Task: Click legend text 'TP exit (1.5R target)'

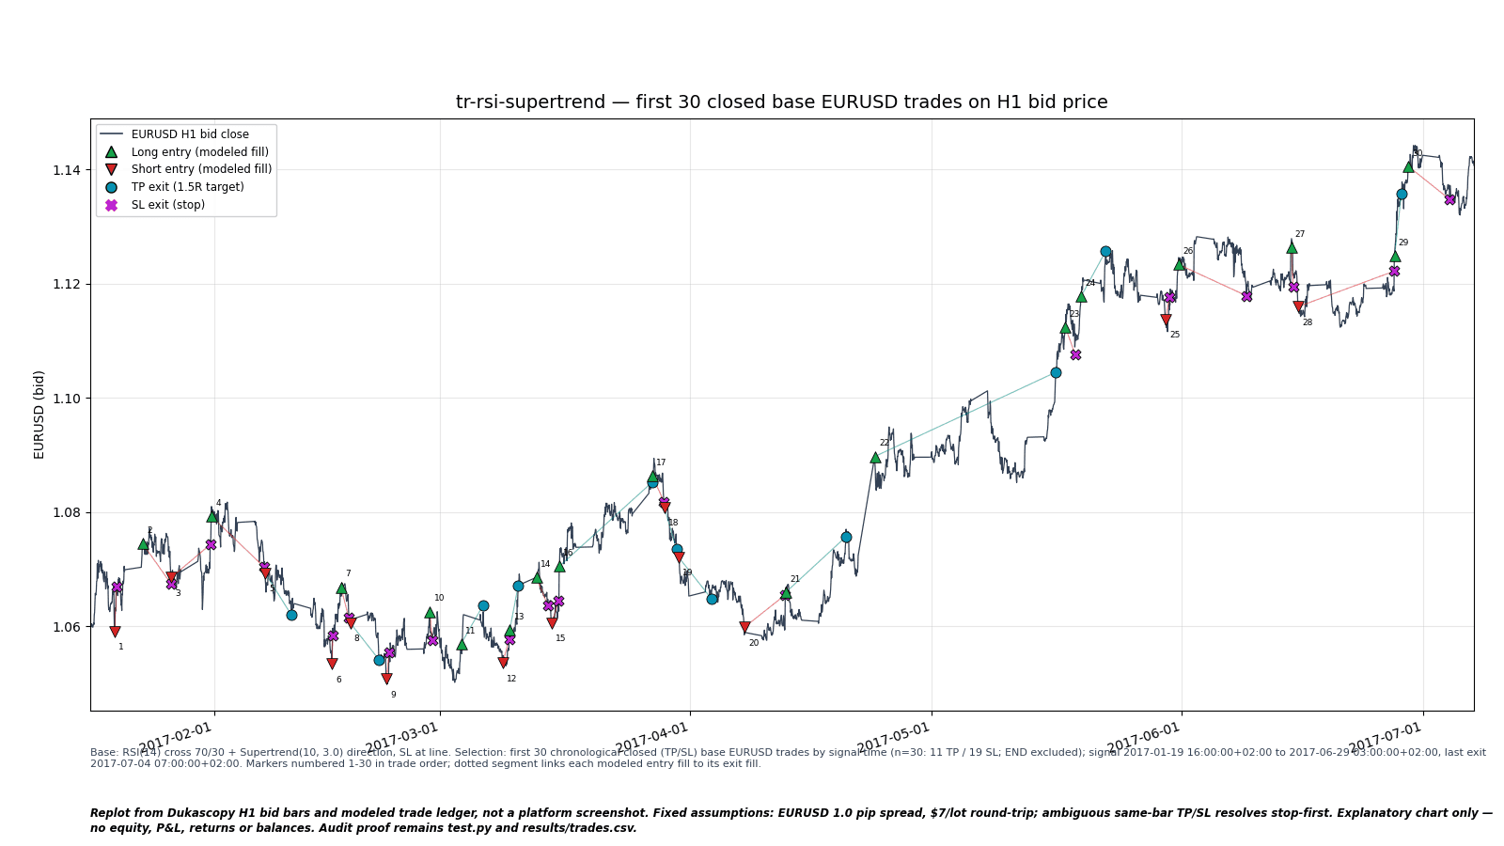Action: pyautogui.click(x=188, y=187)
